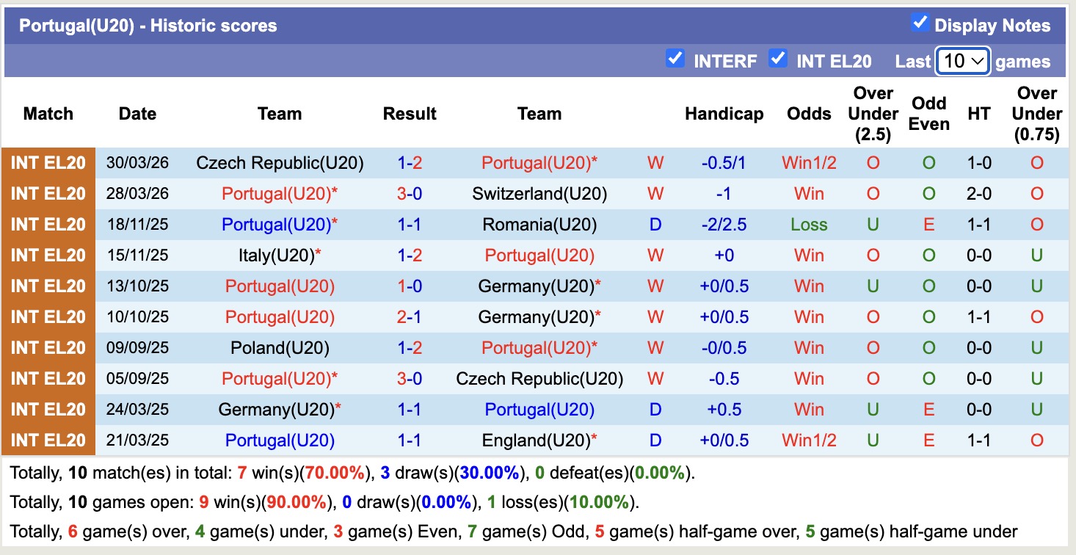The image size is (1076, 555).
Task: Uncheck the INT EL20 filter checkbox
Action: pos(778,58)
